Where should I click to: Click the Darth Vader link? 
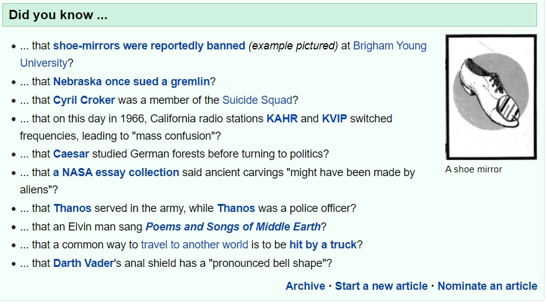click(x=83, y=263)
